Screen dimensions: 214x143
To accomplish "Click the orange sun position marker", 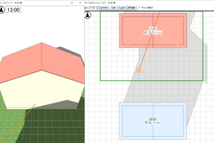I will [139, 70].
